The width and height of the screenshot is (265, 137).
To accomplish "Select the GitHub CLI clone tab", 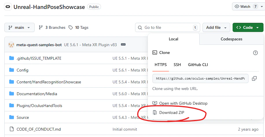I will click(198, 65).
